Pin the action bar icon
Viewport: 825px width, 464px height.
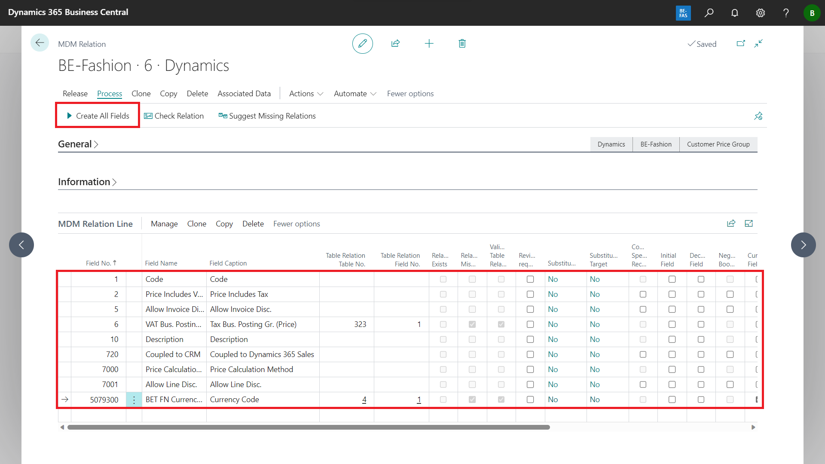click(x=758, y=116)
